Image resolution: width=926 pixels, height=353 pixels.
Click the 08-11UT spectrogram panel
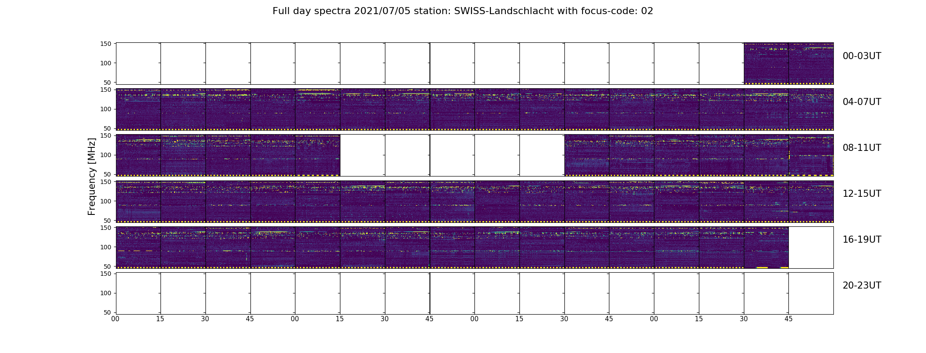[x=474, y=155]
